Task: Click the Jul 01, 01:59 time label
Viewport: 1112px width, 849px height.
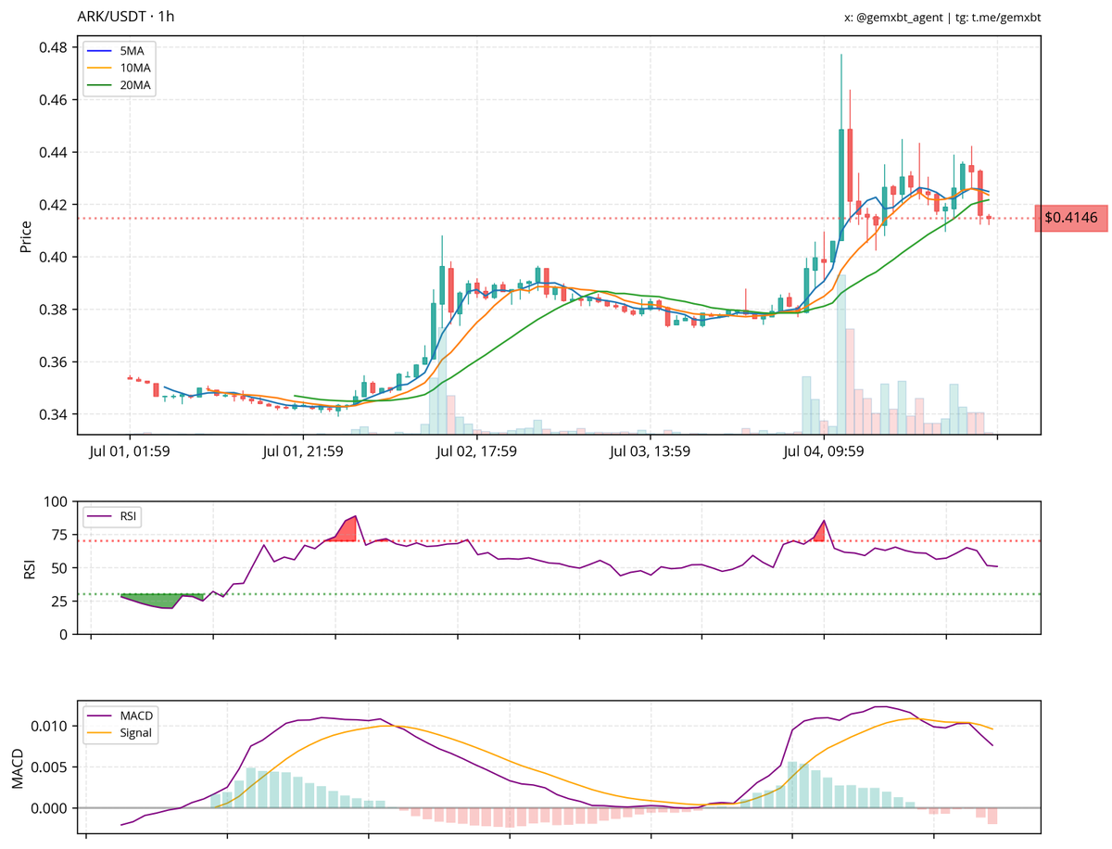Action: (x=129, y=452)
